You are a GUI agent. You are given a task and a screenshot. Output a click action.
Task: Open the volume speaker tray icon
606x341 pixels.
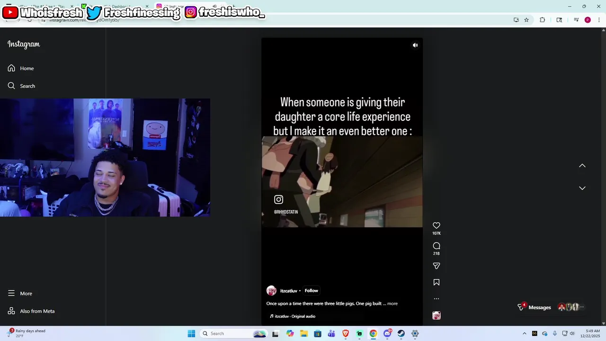pos(572,333)
